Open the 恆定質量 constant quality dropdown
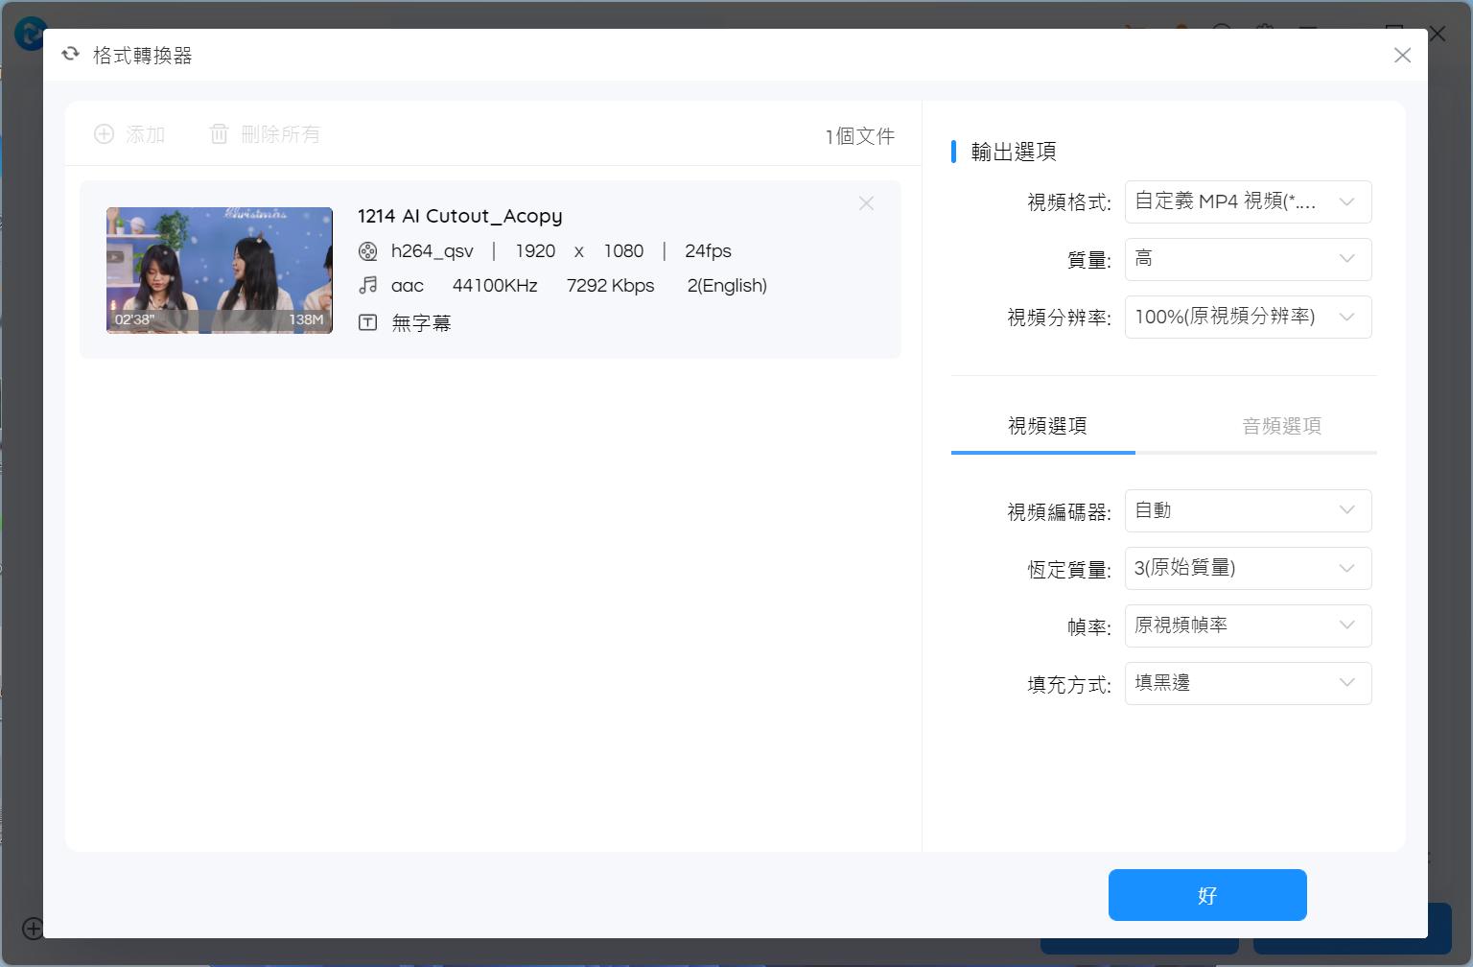The image size is (1473, 967). [x=1248, y=568]
